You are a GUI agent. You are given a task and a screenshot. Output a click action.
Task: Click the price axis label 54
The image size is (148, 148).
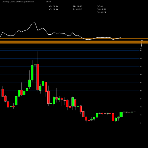point(141,50)
